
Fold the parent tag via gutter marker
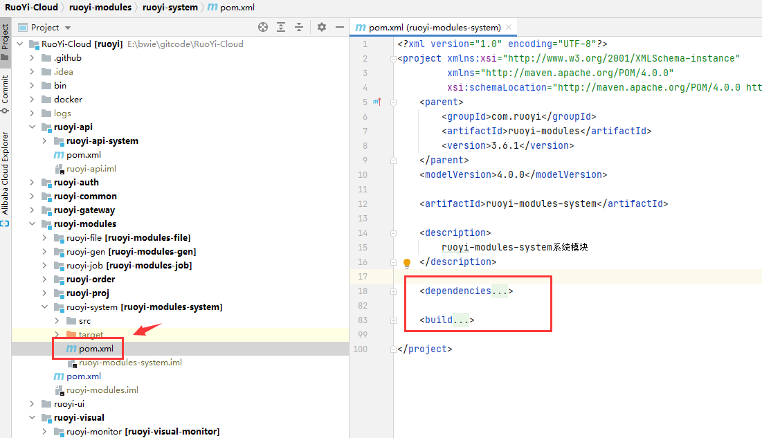393,102
